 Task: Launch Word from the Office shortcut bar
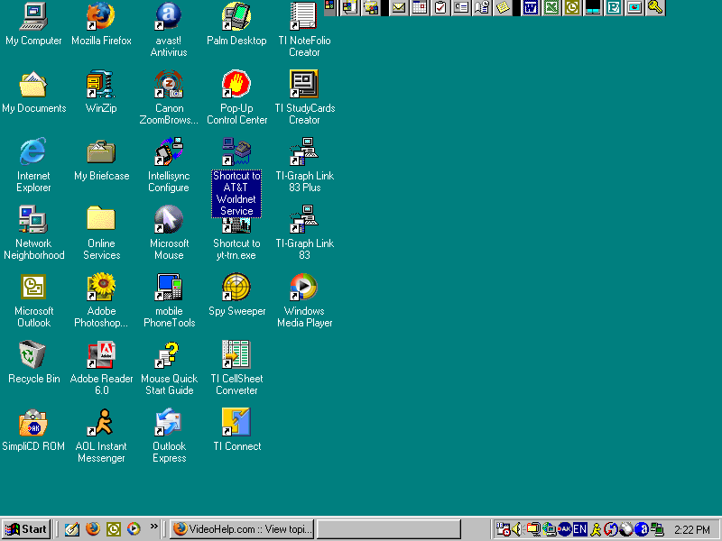pos(531,8)
